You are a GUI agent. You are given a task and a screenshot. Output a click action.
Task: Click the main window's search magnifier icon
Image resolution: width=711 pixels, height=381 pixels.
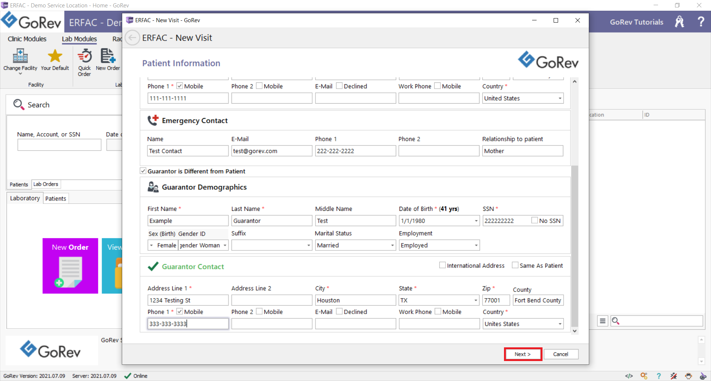[19, 105]
